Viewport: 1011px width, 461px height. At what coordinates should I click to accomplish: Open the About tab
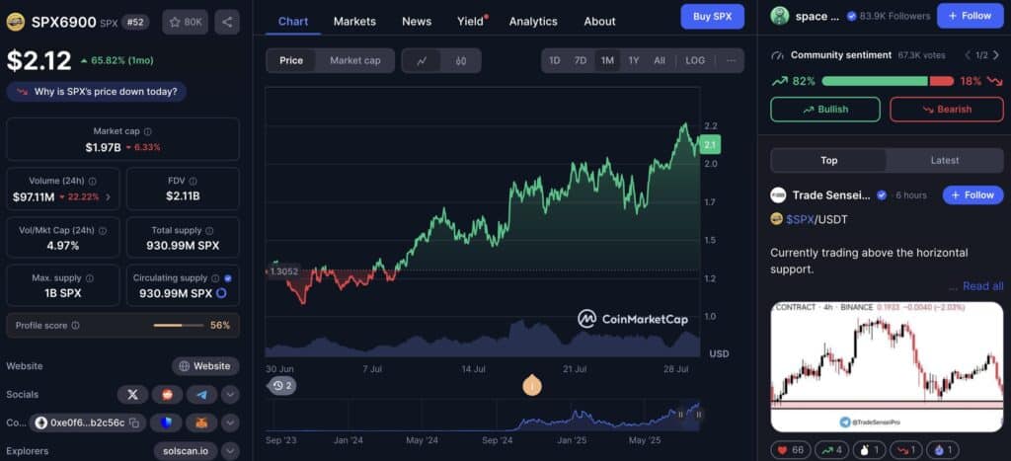599,22
